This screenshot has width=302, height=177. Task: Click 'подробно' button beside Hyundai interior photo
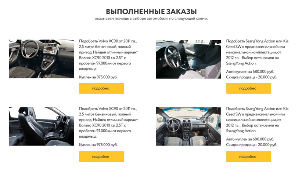249,88
